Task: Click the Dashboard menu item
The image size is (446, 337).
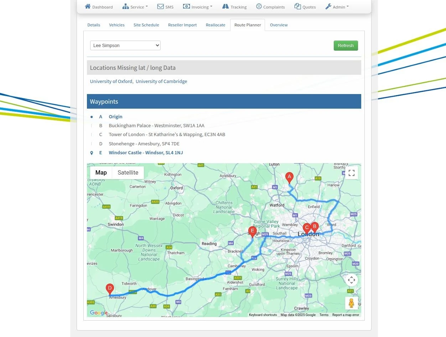Action: click(99, 7)
